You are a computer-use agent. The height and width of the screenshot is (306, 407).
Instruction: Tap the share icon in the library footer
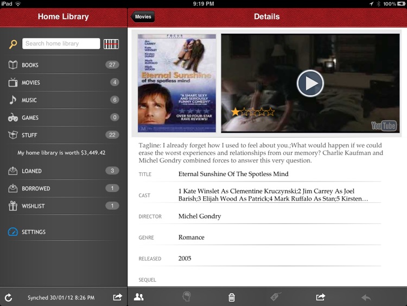pos(118,297)
